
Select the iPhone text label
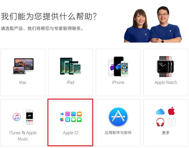click(x=118, y=82)
